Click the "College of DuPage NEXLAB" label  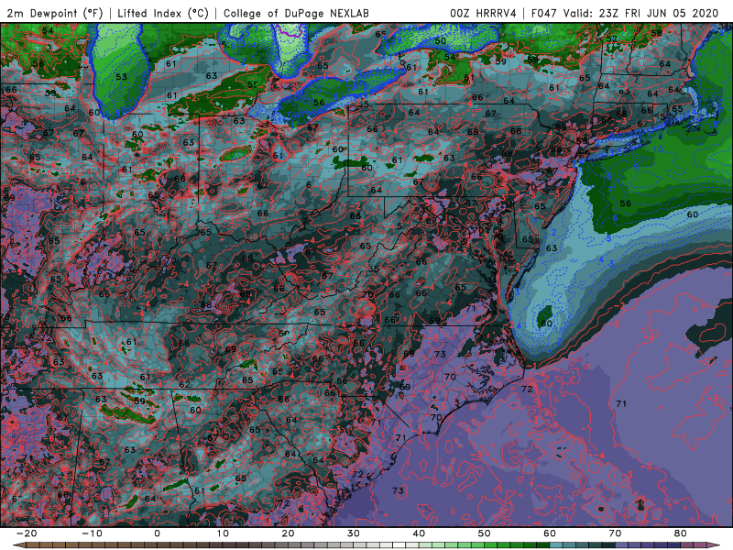(296, 13)
